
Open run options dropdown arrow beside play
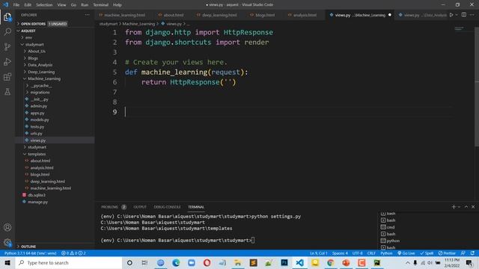[457, 15]
